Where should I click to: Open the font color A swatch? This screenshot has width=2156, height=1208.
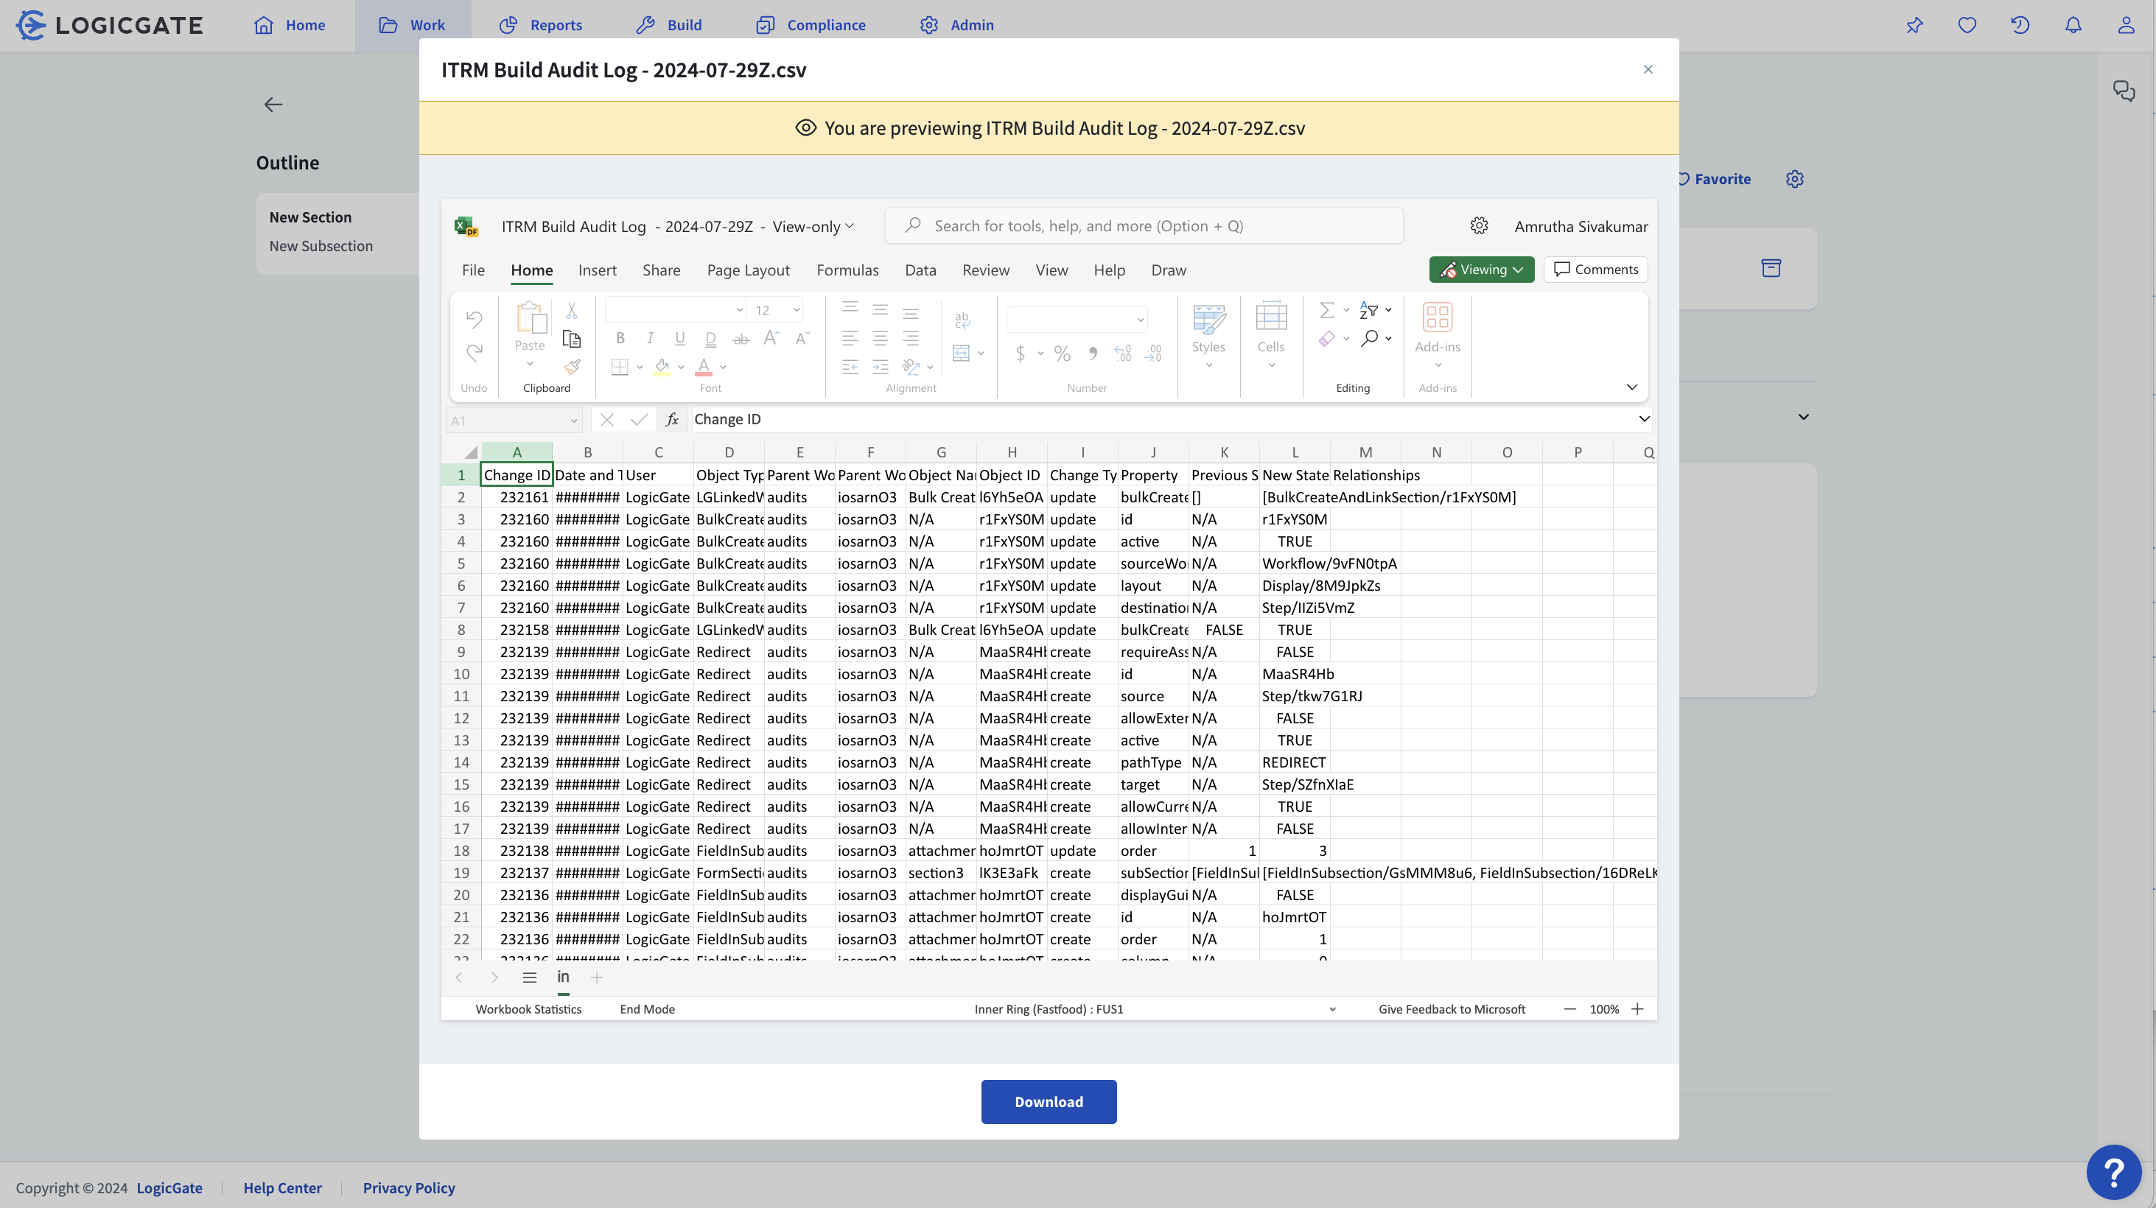point(704,366)
